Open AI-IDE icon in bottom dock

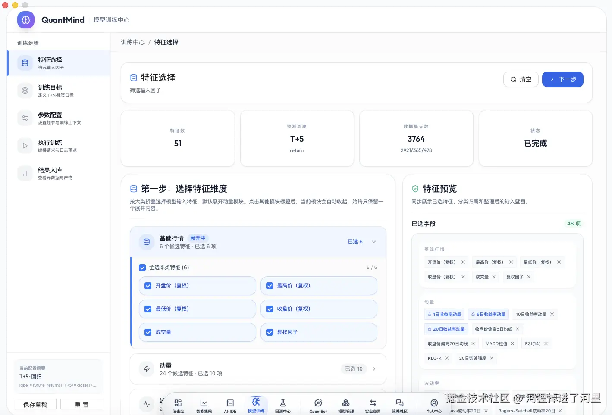click(230, 403)
